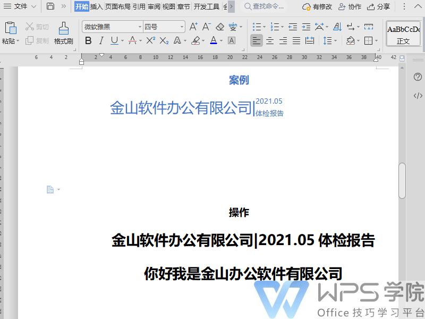Expand font color dropdown arrow

pos(222,41)
